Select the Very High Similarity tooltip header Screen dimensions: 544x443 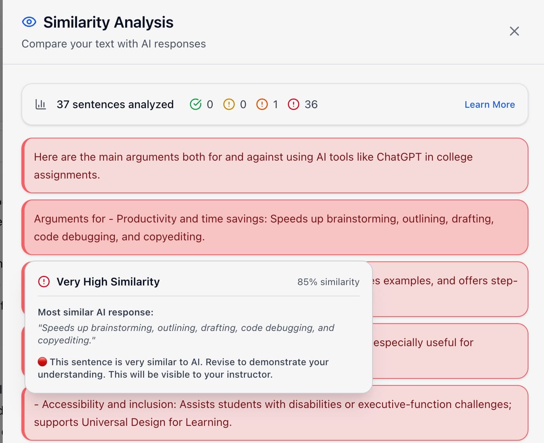[108, 282]
